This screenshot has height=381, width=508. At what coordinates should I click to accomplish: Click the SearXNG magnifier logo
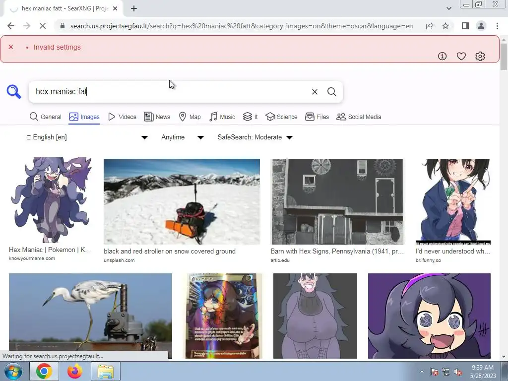tap(14, 92)
